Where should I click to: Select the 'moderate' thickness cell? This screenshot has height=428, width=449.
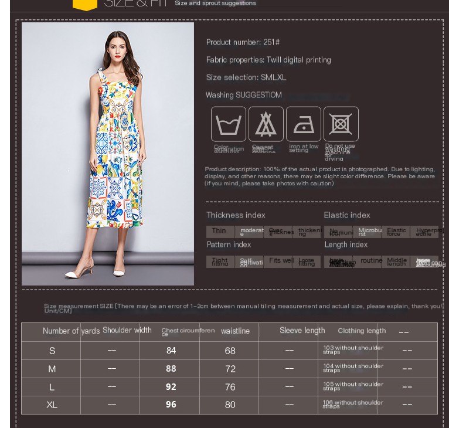click(249, 232)
